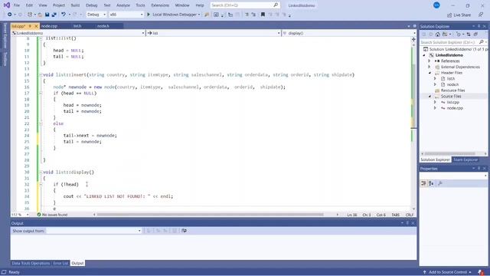Click the Sync with Active Document icon
This screenshot has height=276, width=490.
pos(469,34)
